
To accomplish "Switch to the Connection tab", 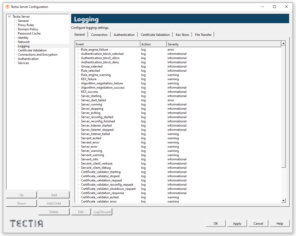I will click(x=99, y=35).
